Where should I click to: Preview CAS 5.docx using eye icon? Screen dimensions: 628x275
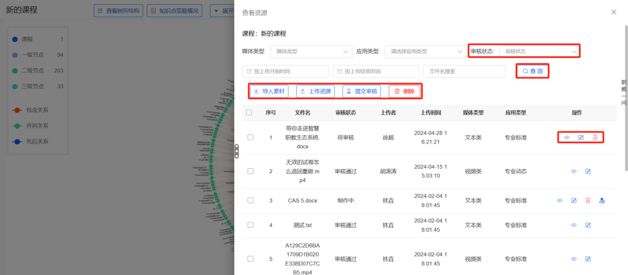click(560, 201)
